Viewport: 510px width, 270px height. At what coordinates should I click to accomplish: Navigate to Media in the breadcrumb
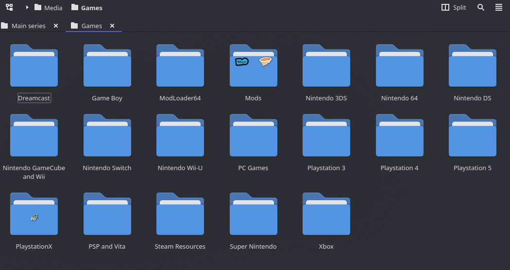[53, 8]
